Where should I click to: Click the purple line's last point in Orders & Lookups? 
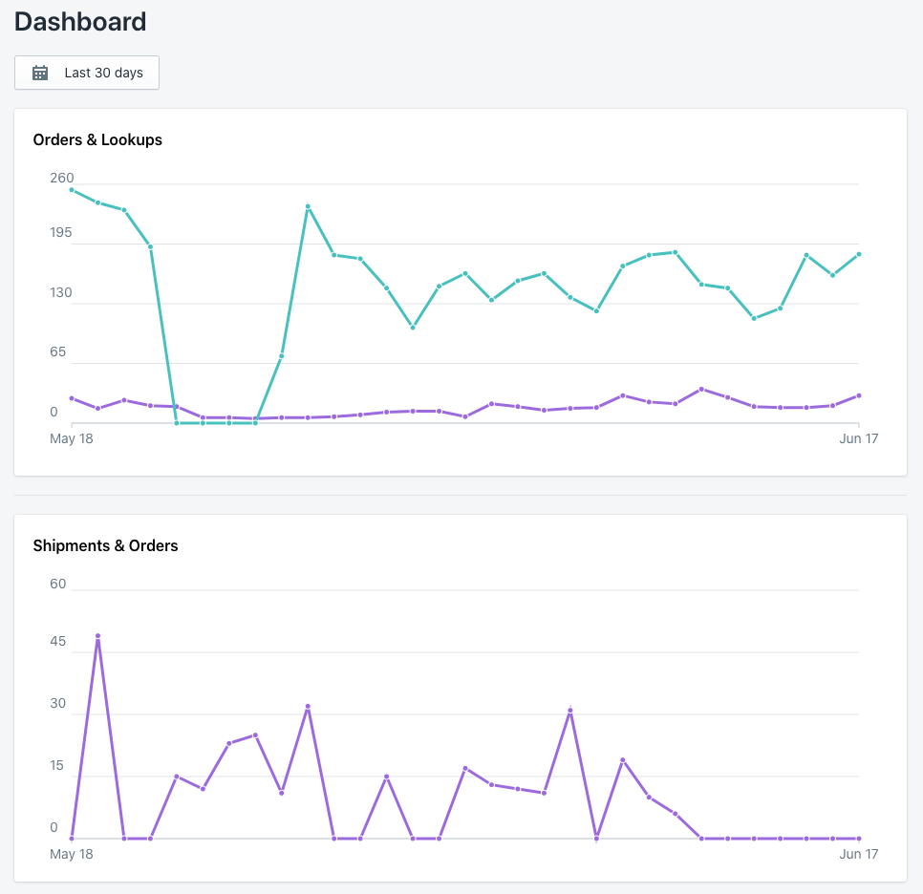(859, 395)
